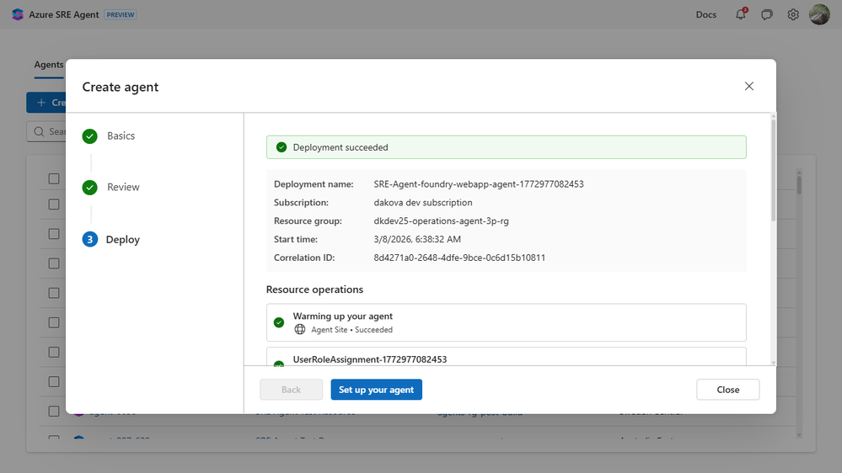Click the Close button in dialog footer
The height and width of the screenshot is (473, 842).
[727, 390]
